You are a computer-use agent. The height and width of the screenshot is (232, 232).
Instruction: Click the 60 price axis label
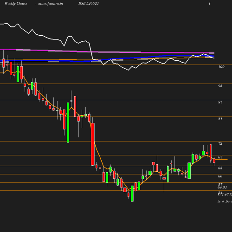click(x=220, y=176)
